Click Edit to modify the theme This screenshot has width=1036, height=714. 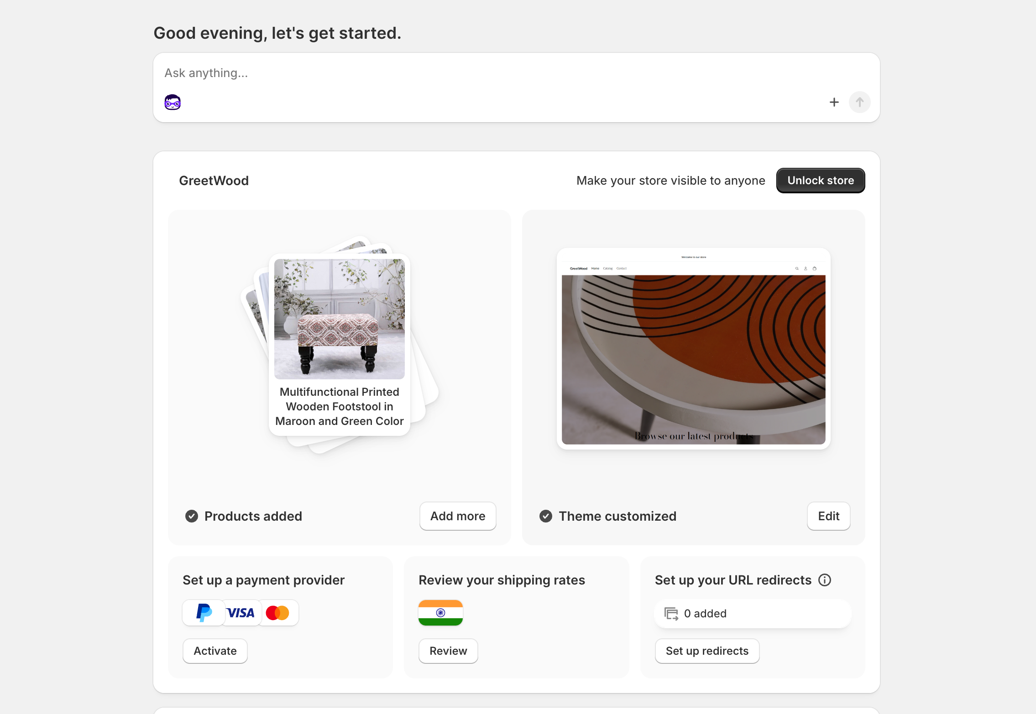coord(828,516)
